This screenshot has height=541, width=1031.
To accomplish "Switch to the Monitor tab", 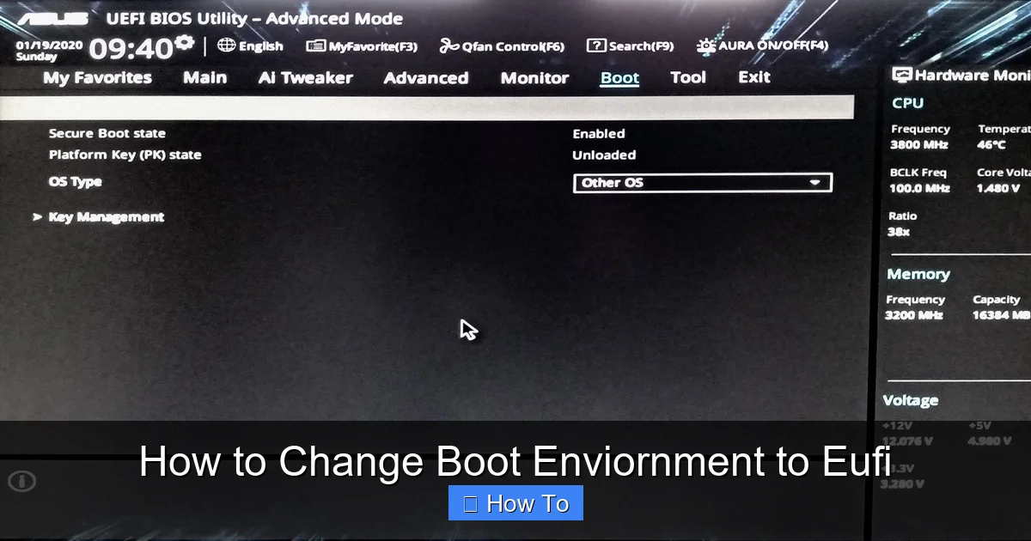I will coord(534,77).
